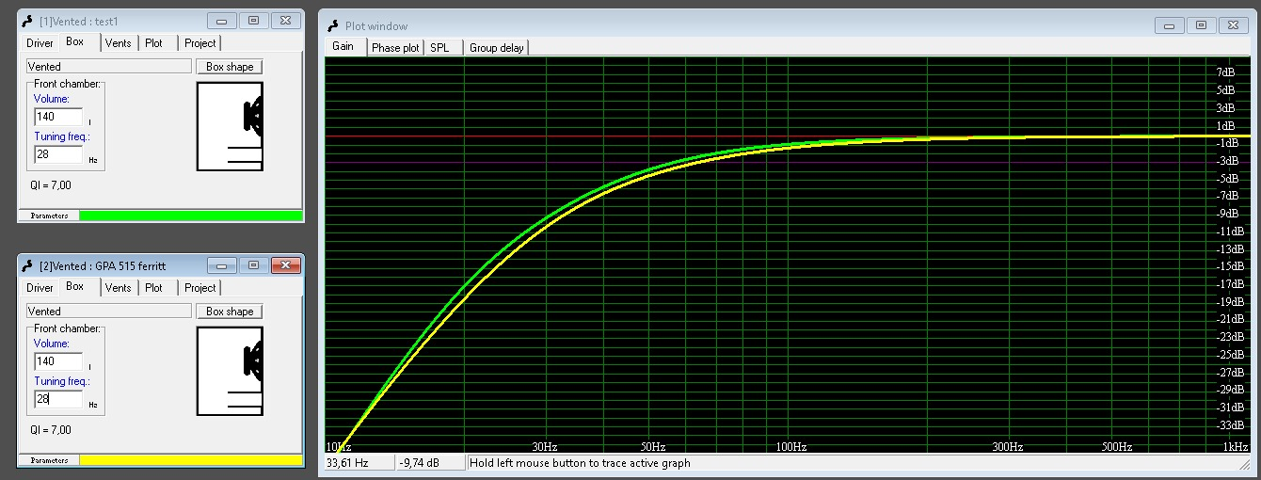Maximize the GPA 515 ferritt window
Image resolution: width=1261 pixels, height=480 pixels.
click(x=253, y=265)
